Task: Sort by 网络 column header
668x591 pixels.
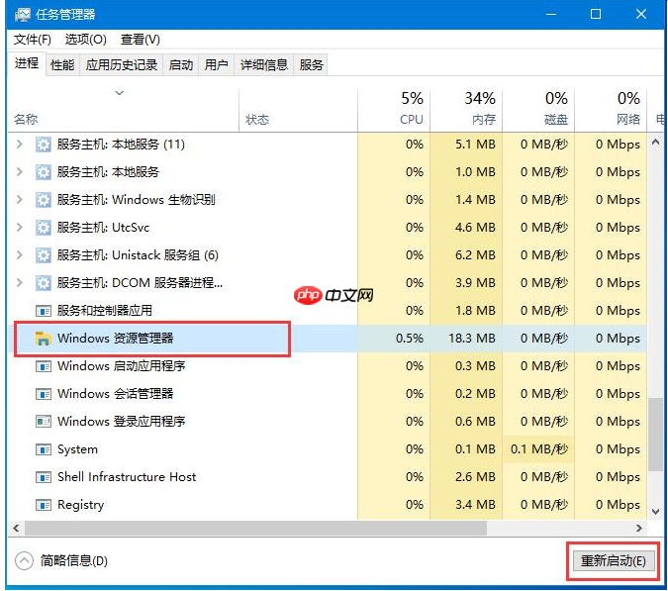Action: (612, 109)
